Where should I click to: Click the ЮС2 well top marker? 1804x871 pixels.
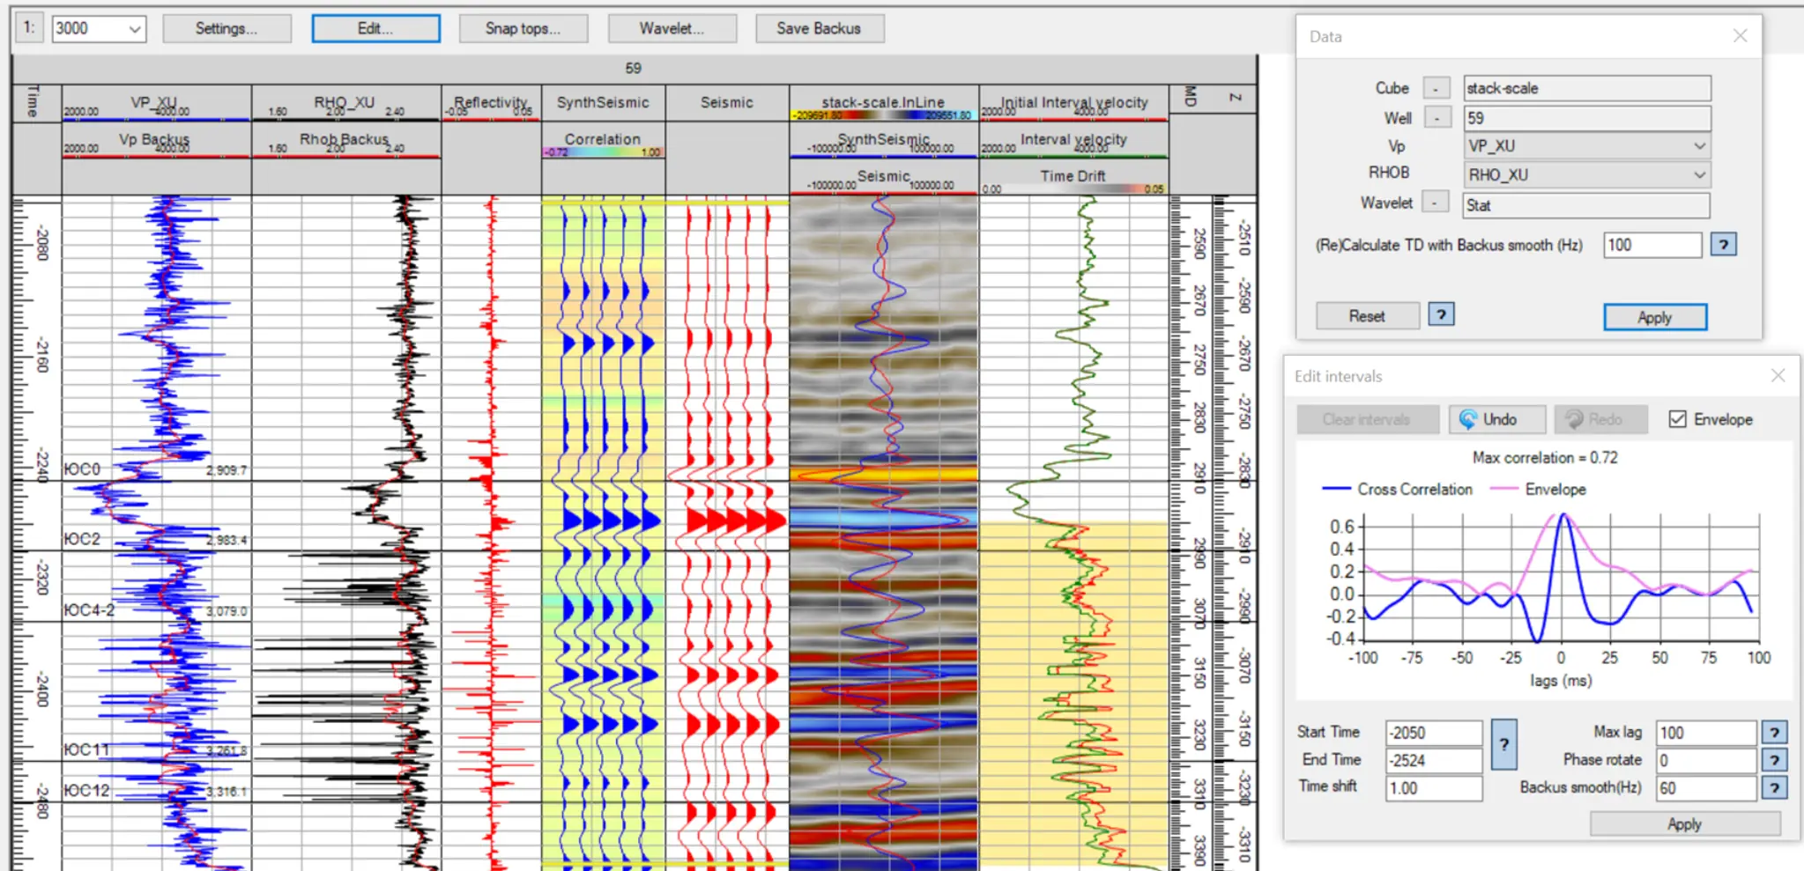click(x=82, y=539)
